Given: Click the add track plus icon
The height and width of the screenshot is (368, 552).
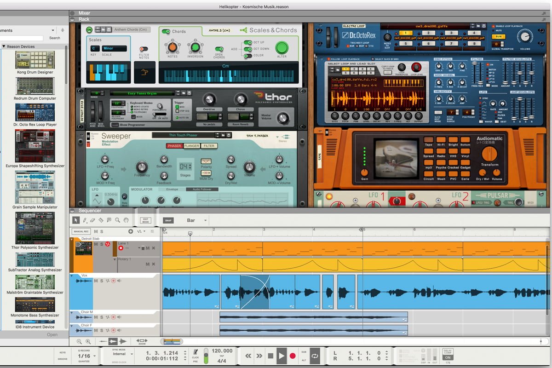Looking at the screenshot, I should pos(131,231).
